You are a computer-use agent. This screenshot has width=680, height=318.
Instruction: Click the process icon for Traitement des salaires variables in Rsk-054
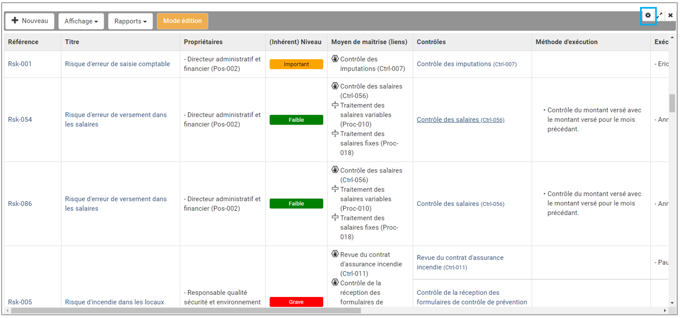coord(335,105)
